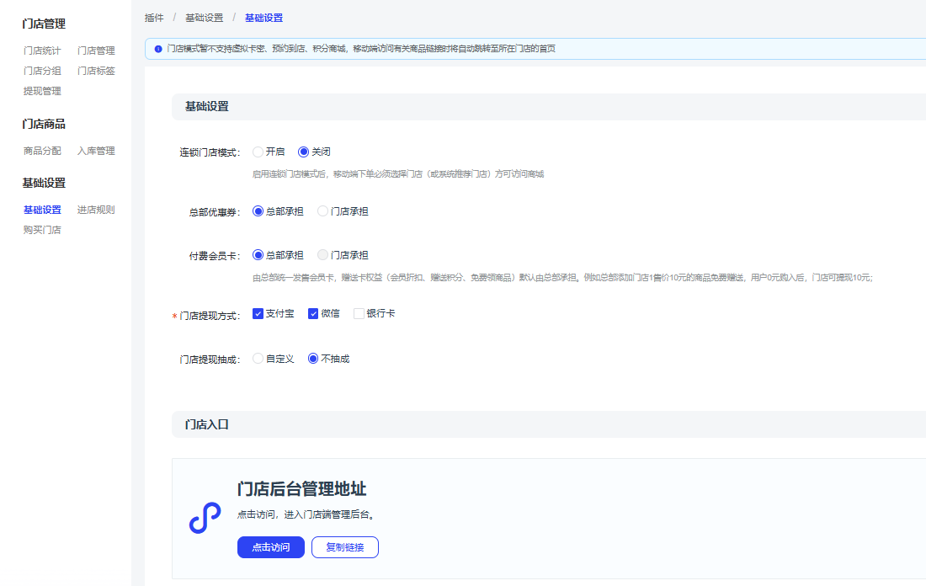
Task: Click the 复制链接 button
Action: pyautogui.click(x=345, y=547)
